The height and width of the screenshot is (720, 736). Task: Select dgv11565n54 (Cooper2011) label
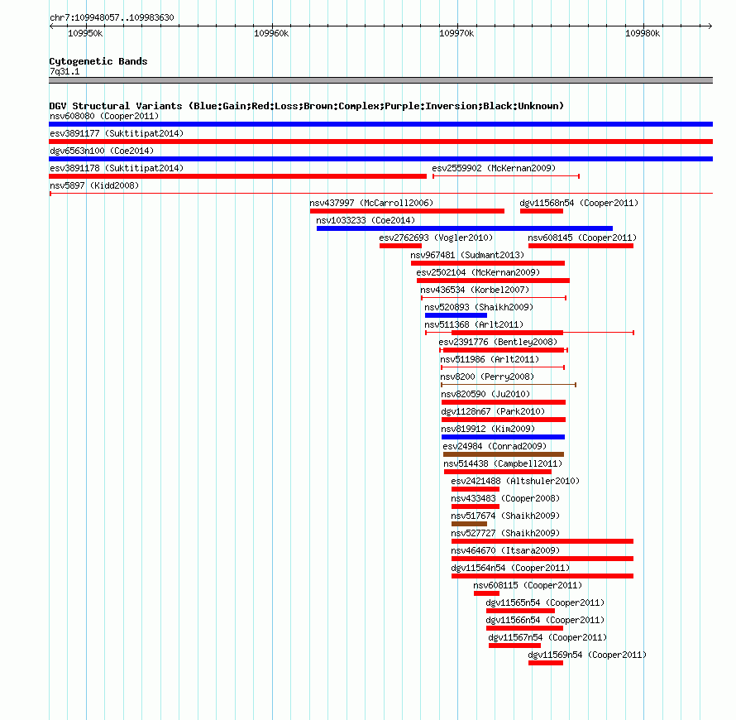coord(545,602)
